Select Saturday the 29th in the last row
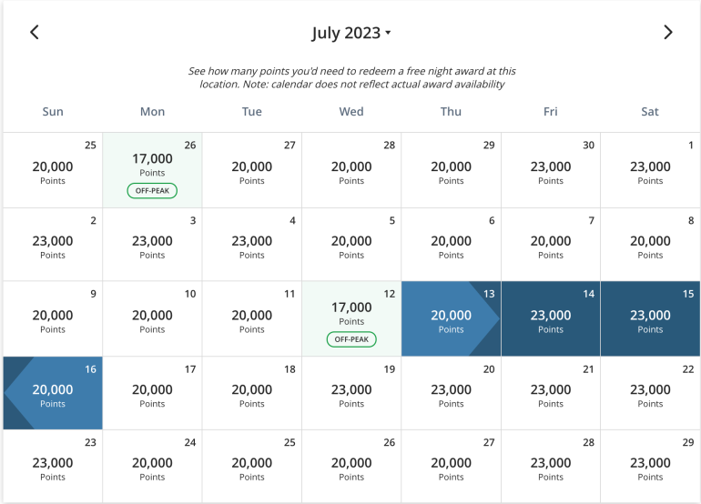This screenshot has width=701, height=504. pyautogui.click(x=650, y=467)
